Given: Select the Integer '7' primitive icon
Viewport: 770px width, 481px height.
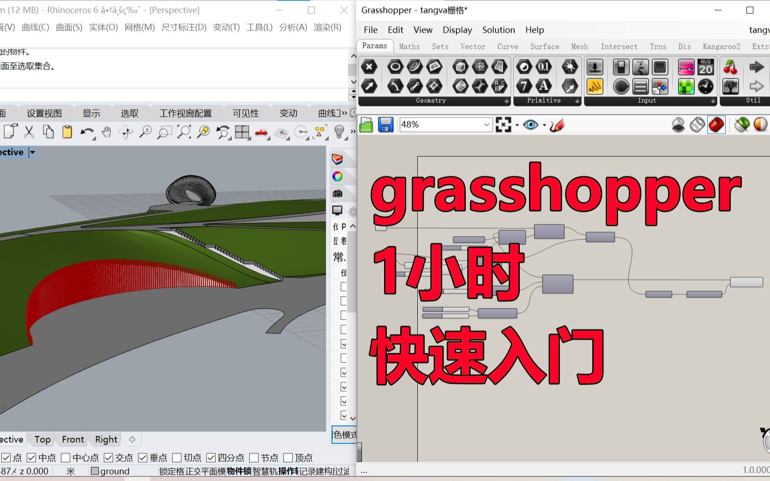Looking at the screenshot, I should [524, 86].
